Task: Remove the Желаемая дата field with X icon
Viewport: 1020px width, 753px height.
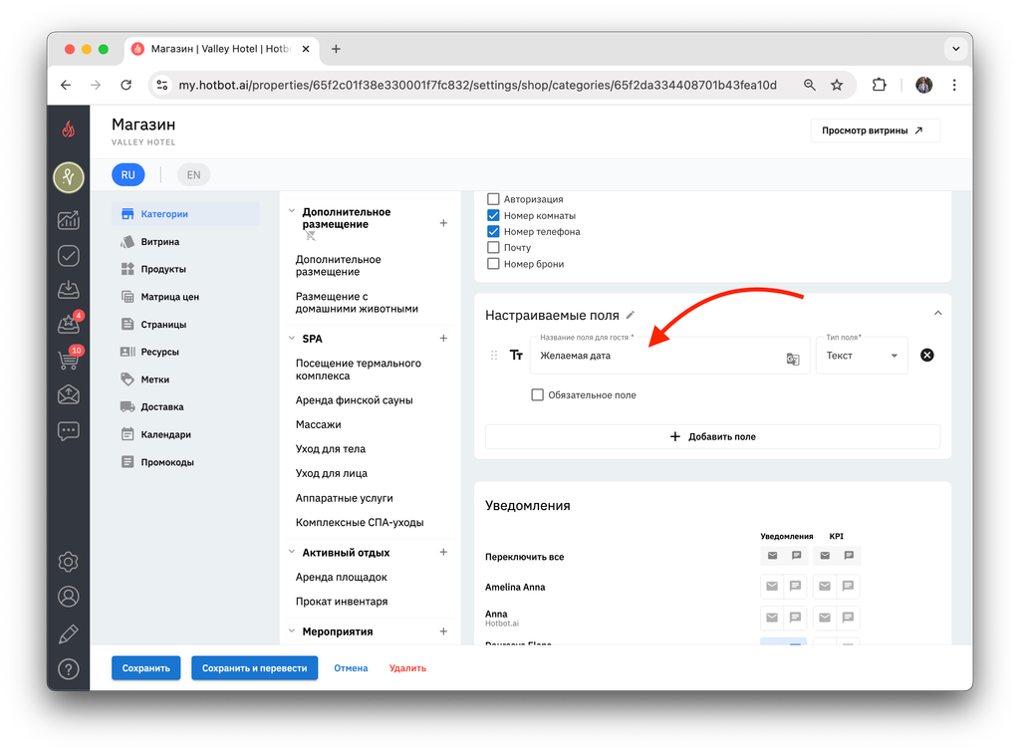Action: 927,355
